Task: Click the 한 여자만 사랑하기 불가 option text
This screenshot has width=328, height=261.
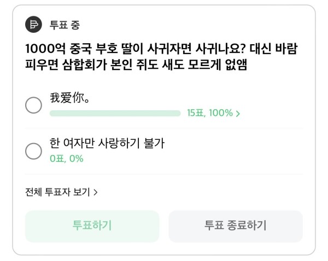Action: pyautogui.click(x=107, y=144)
